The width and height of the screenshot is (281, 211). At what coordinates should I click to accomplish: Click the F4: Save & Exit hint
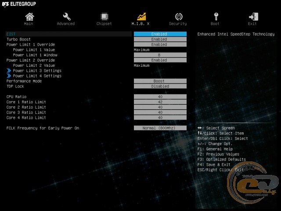pos(214,164)
